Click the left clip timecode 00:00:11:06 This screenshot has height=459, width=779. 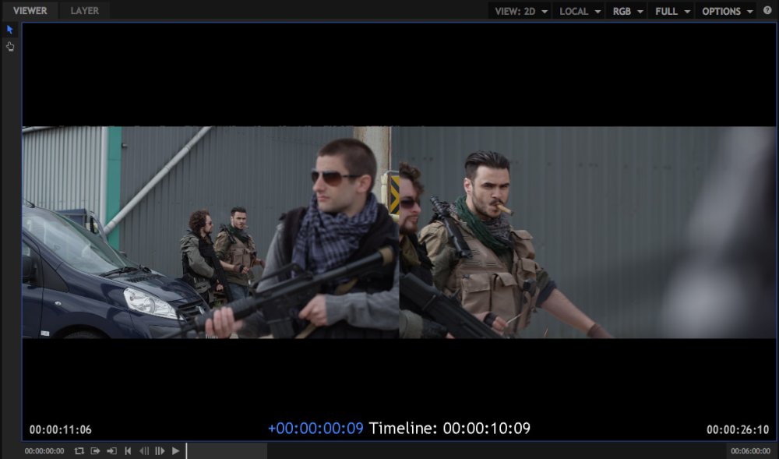pos(60,429)
